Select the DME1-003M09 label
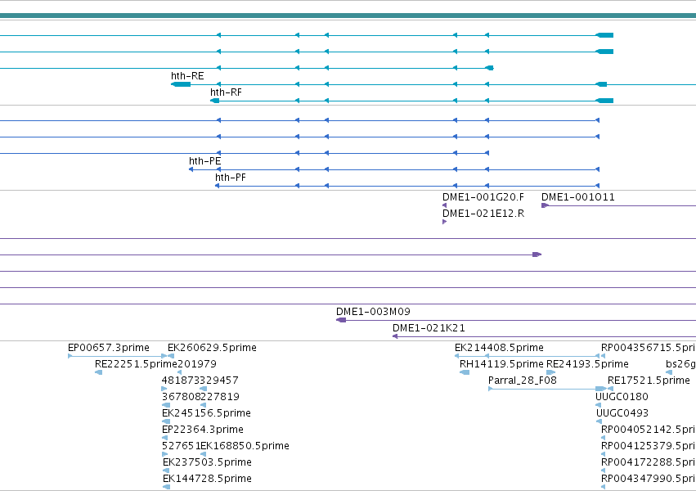696x491 pixels. point(373,312)
